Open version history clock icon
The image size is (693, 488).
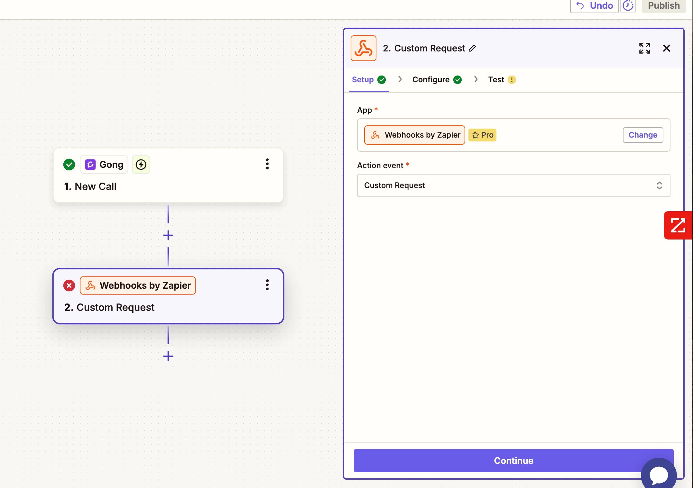tap(628, 5)
